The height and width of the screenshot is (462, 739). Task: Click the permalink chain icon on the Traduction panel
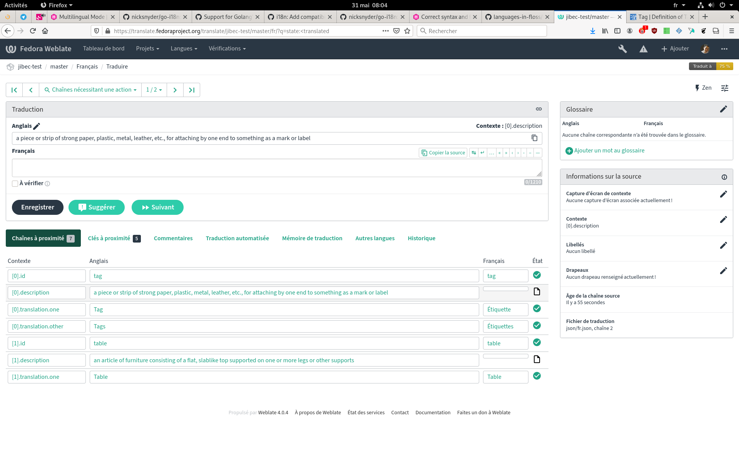click(x=538, y=109)
